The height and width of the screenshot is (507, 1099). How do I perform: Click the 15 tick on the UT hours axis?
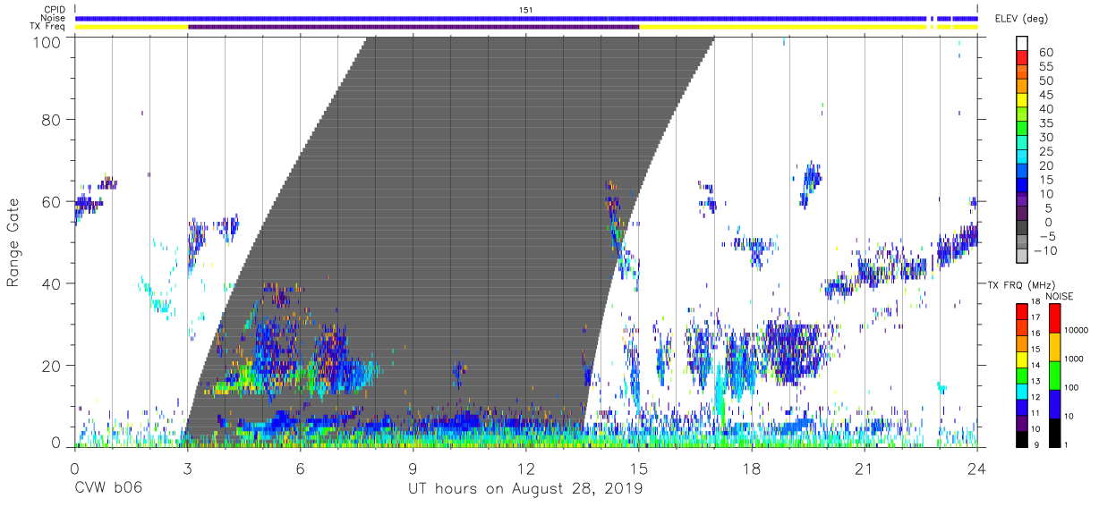639,469
